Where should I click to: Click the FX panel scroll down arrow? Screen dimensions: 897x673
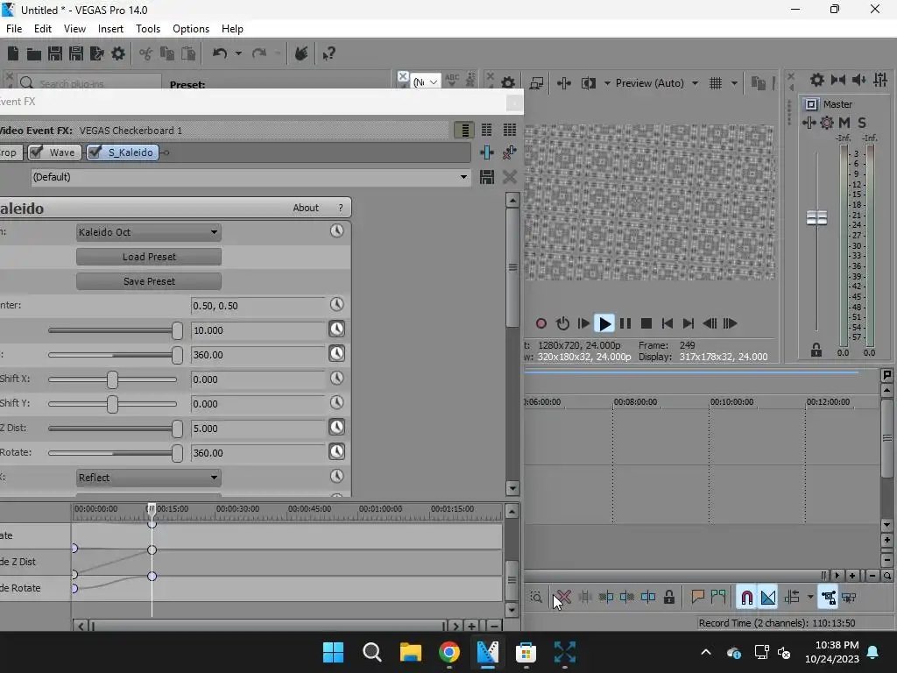512,488
